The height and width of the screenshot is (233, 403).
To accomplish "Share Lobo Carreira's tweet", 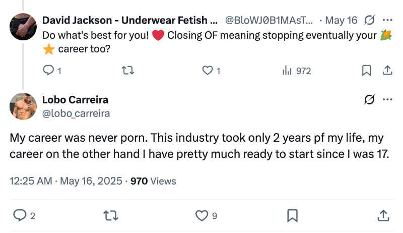I will (x=382, y=216).
